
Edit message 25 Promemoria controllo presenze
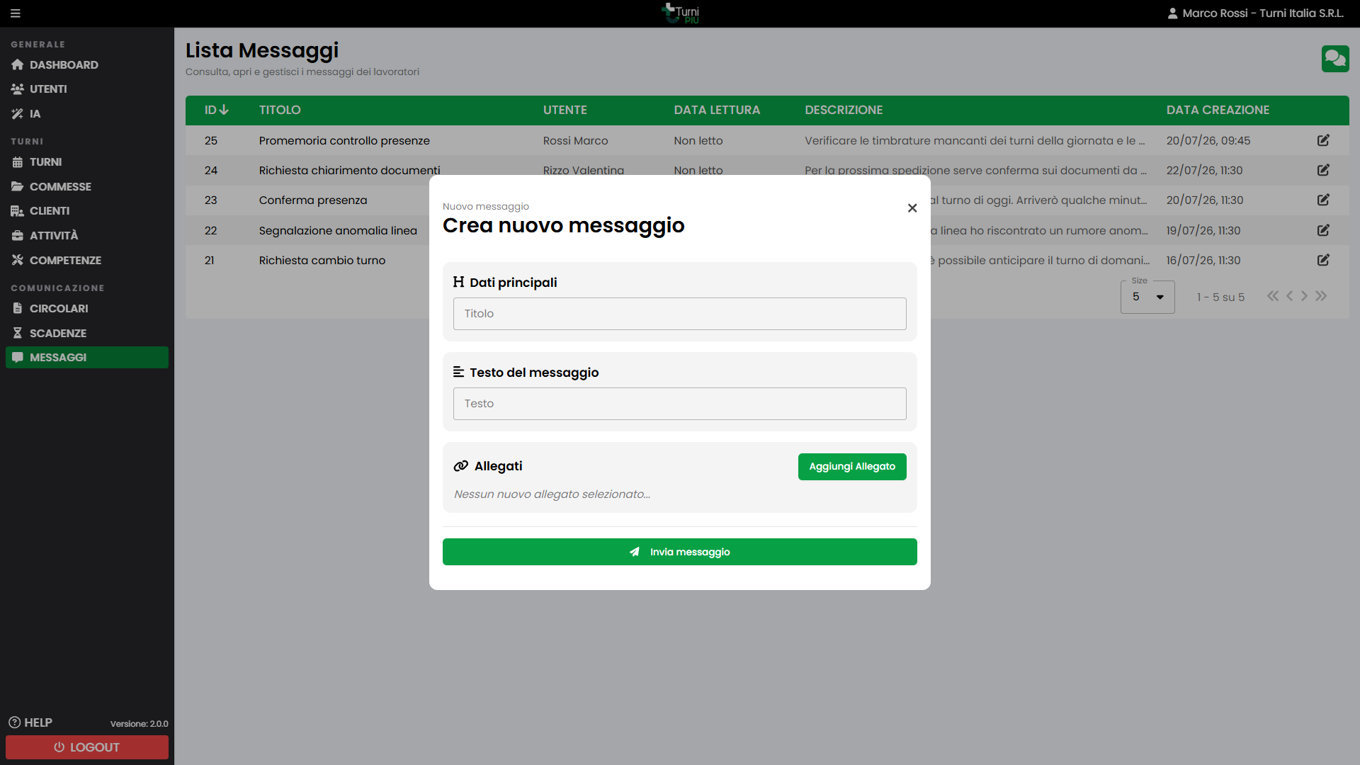coord(1323,140)
